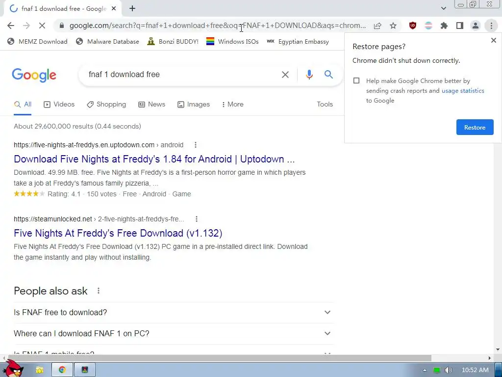The height and width of the screenshot is (377, 502).
Task: Open the Egyptian Embassy bookmark
Action: pyautogui.click(x=298, y=41)
